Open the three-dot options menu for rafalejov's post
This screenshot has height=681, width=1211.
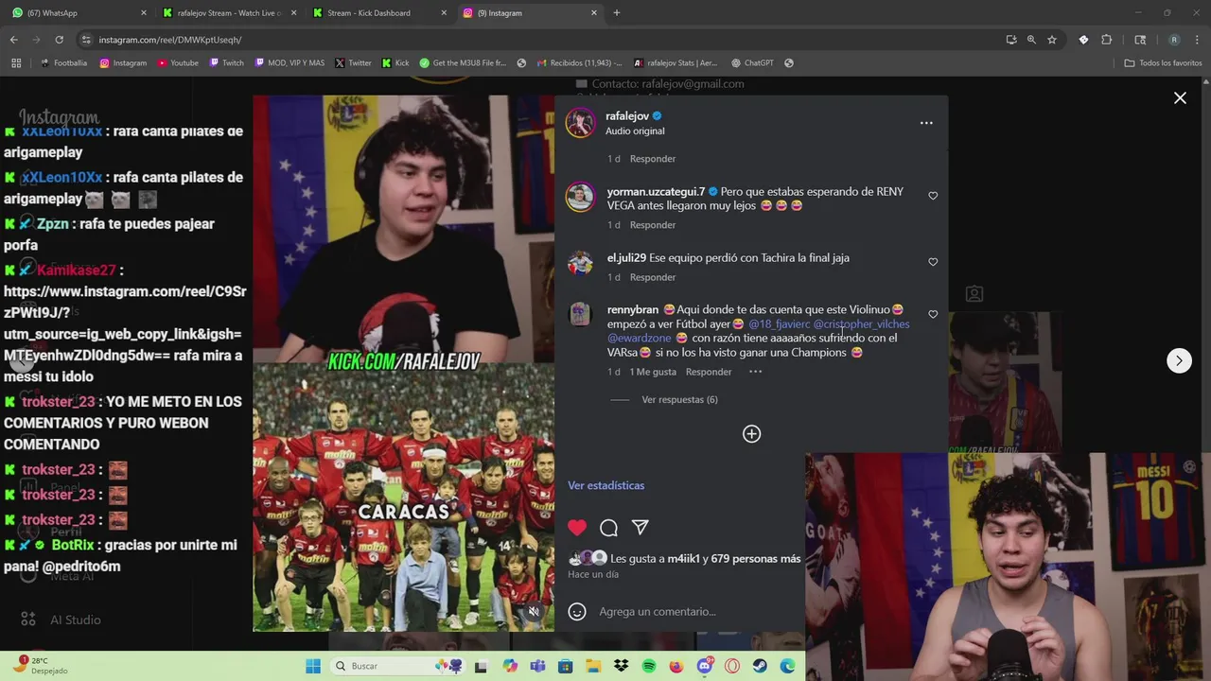[x=926, y=123]
